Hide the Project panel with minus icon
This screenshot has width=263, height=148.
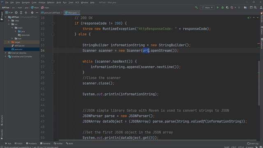point(37,13)
